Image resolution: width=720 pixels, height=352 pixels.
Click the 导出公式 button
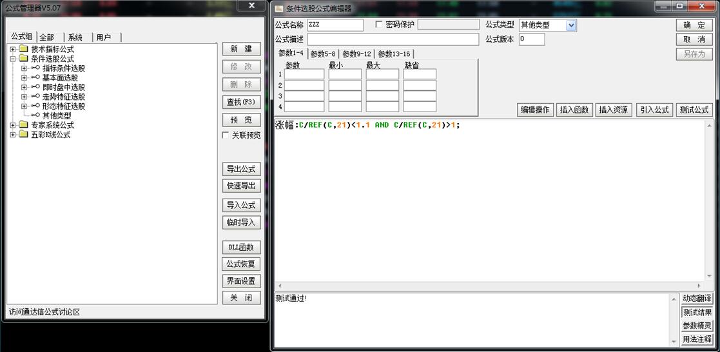[242, 169]
